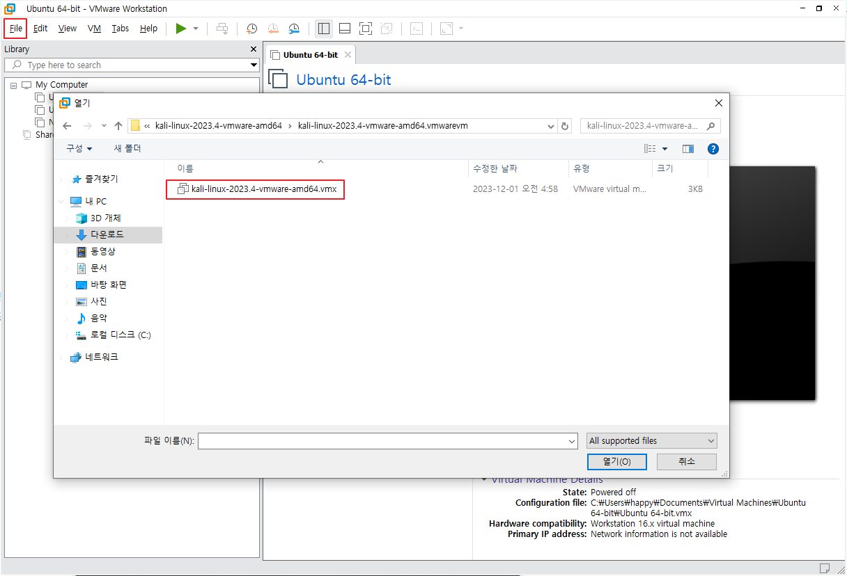Open the VM menu
The width and height of the screenshot is (847, 576).
pyautogui.click(x=94, y=29)
